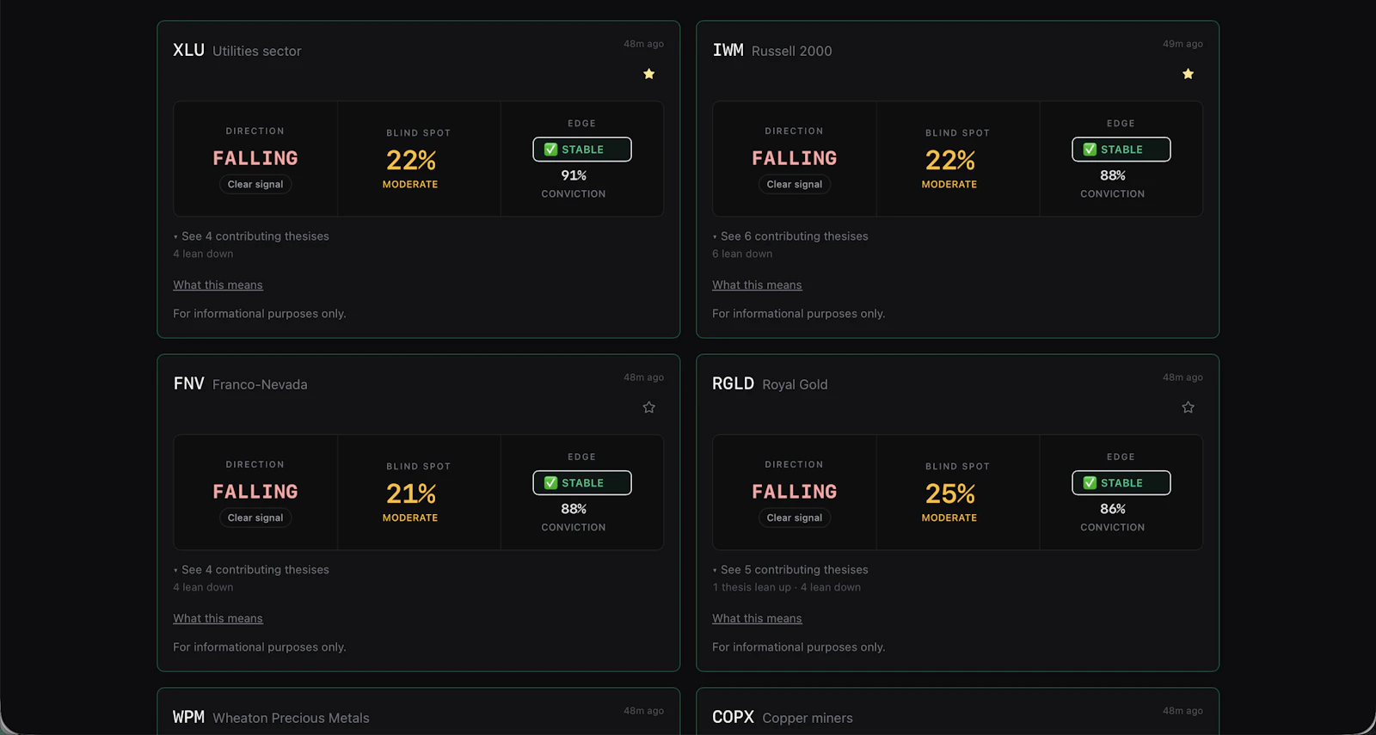Toggle the IWM favorite star
Viewport: 1376px width, 735px height.
click(x=1189, y=74)
